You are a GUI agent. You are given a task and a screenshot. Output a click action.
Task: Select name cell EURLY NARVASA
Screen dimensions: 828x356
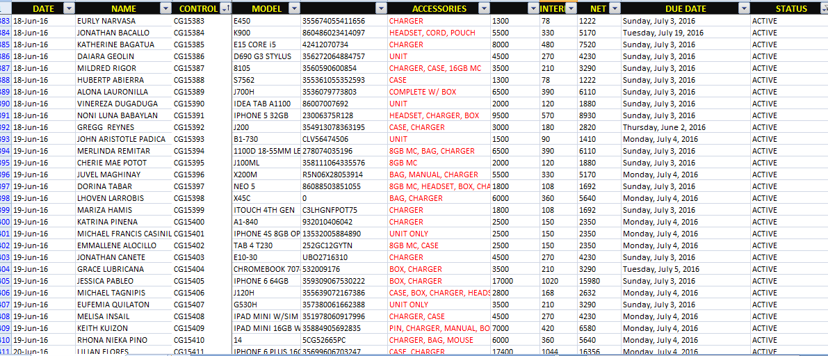click(x=124, y=21)
